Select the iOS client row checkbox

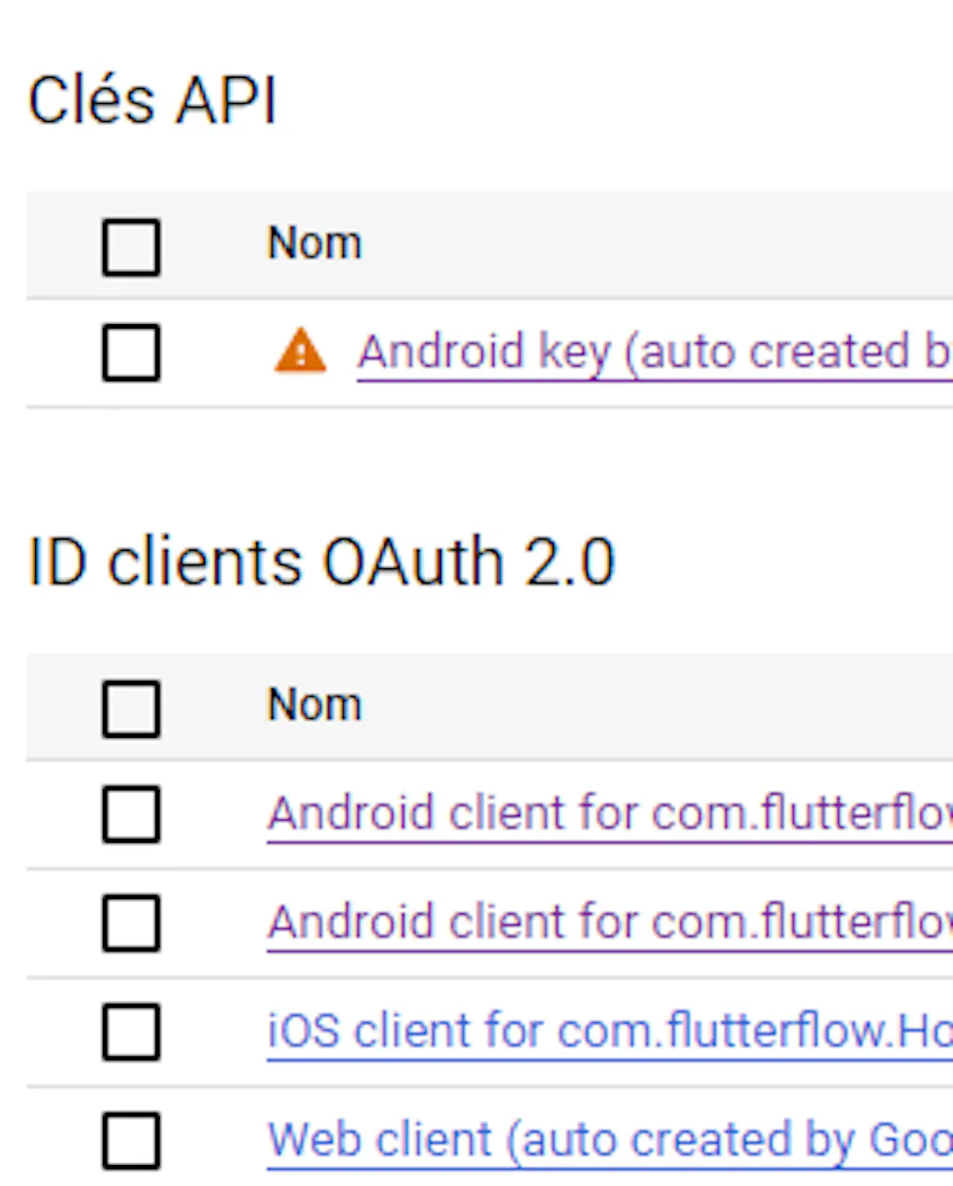click(x=131, y=1032)
